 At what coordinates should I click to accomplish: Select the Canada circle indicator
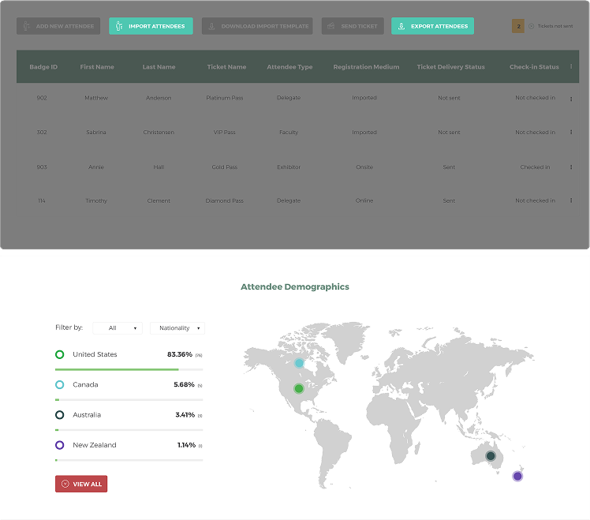[59, 384]
